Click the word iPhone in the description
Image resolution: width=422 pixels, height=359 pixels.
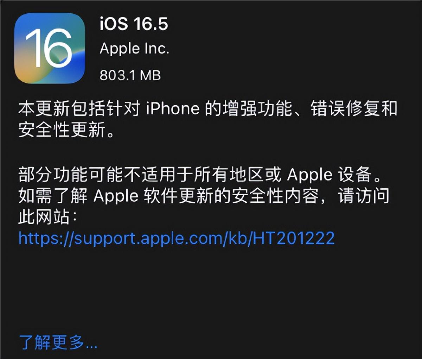[x=173, y=109]
